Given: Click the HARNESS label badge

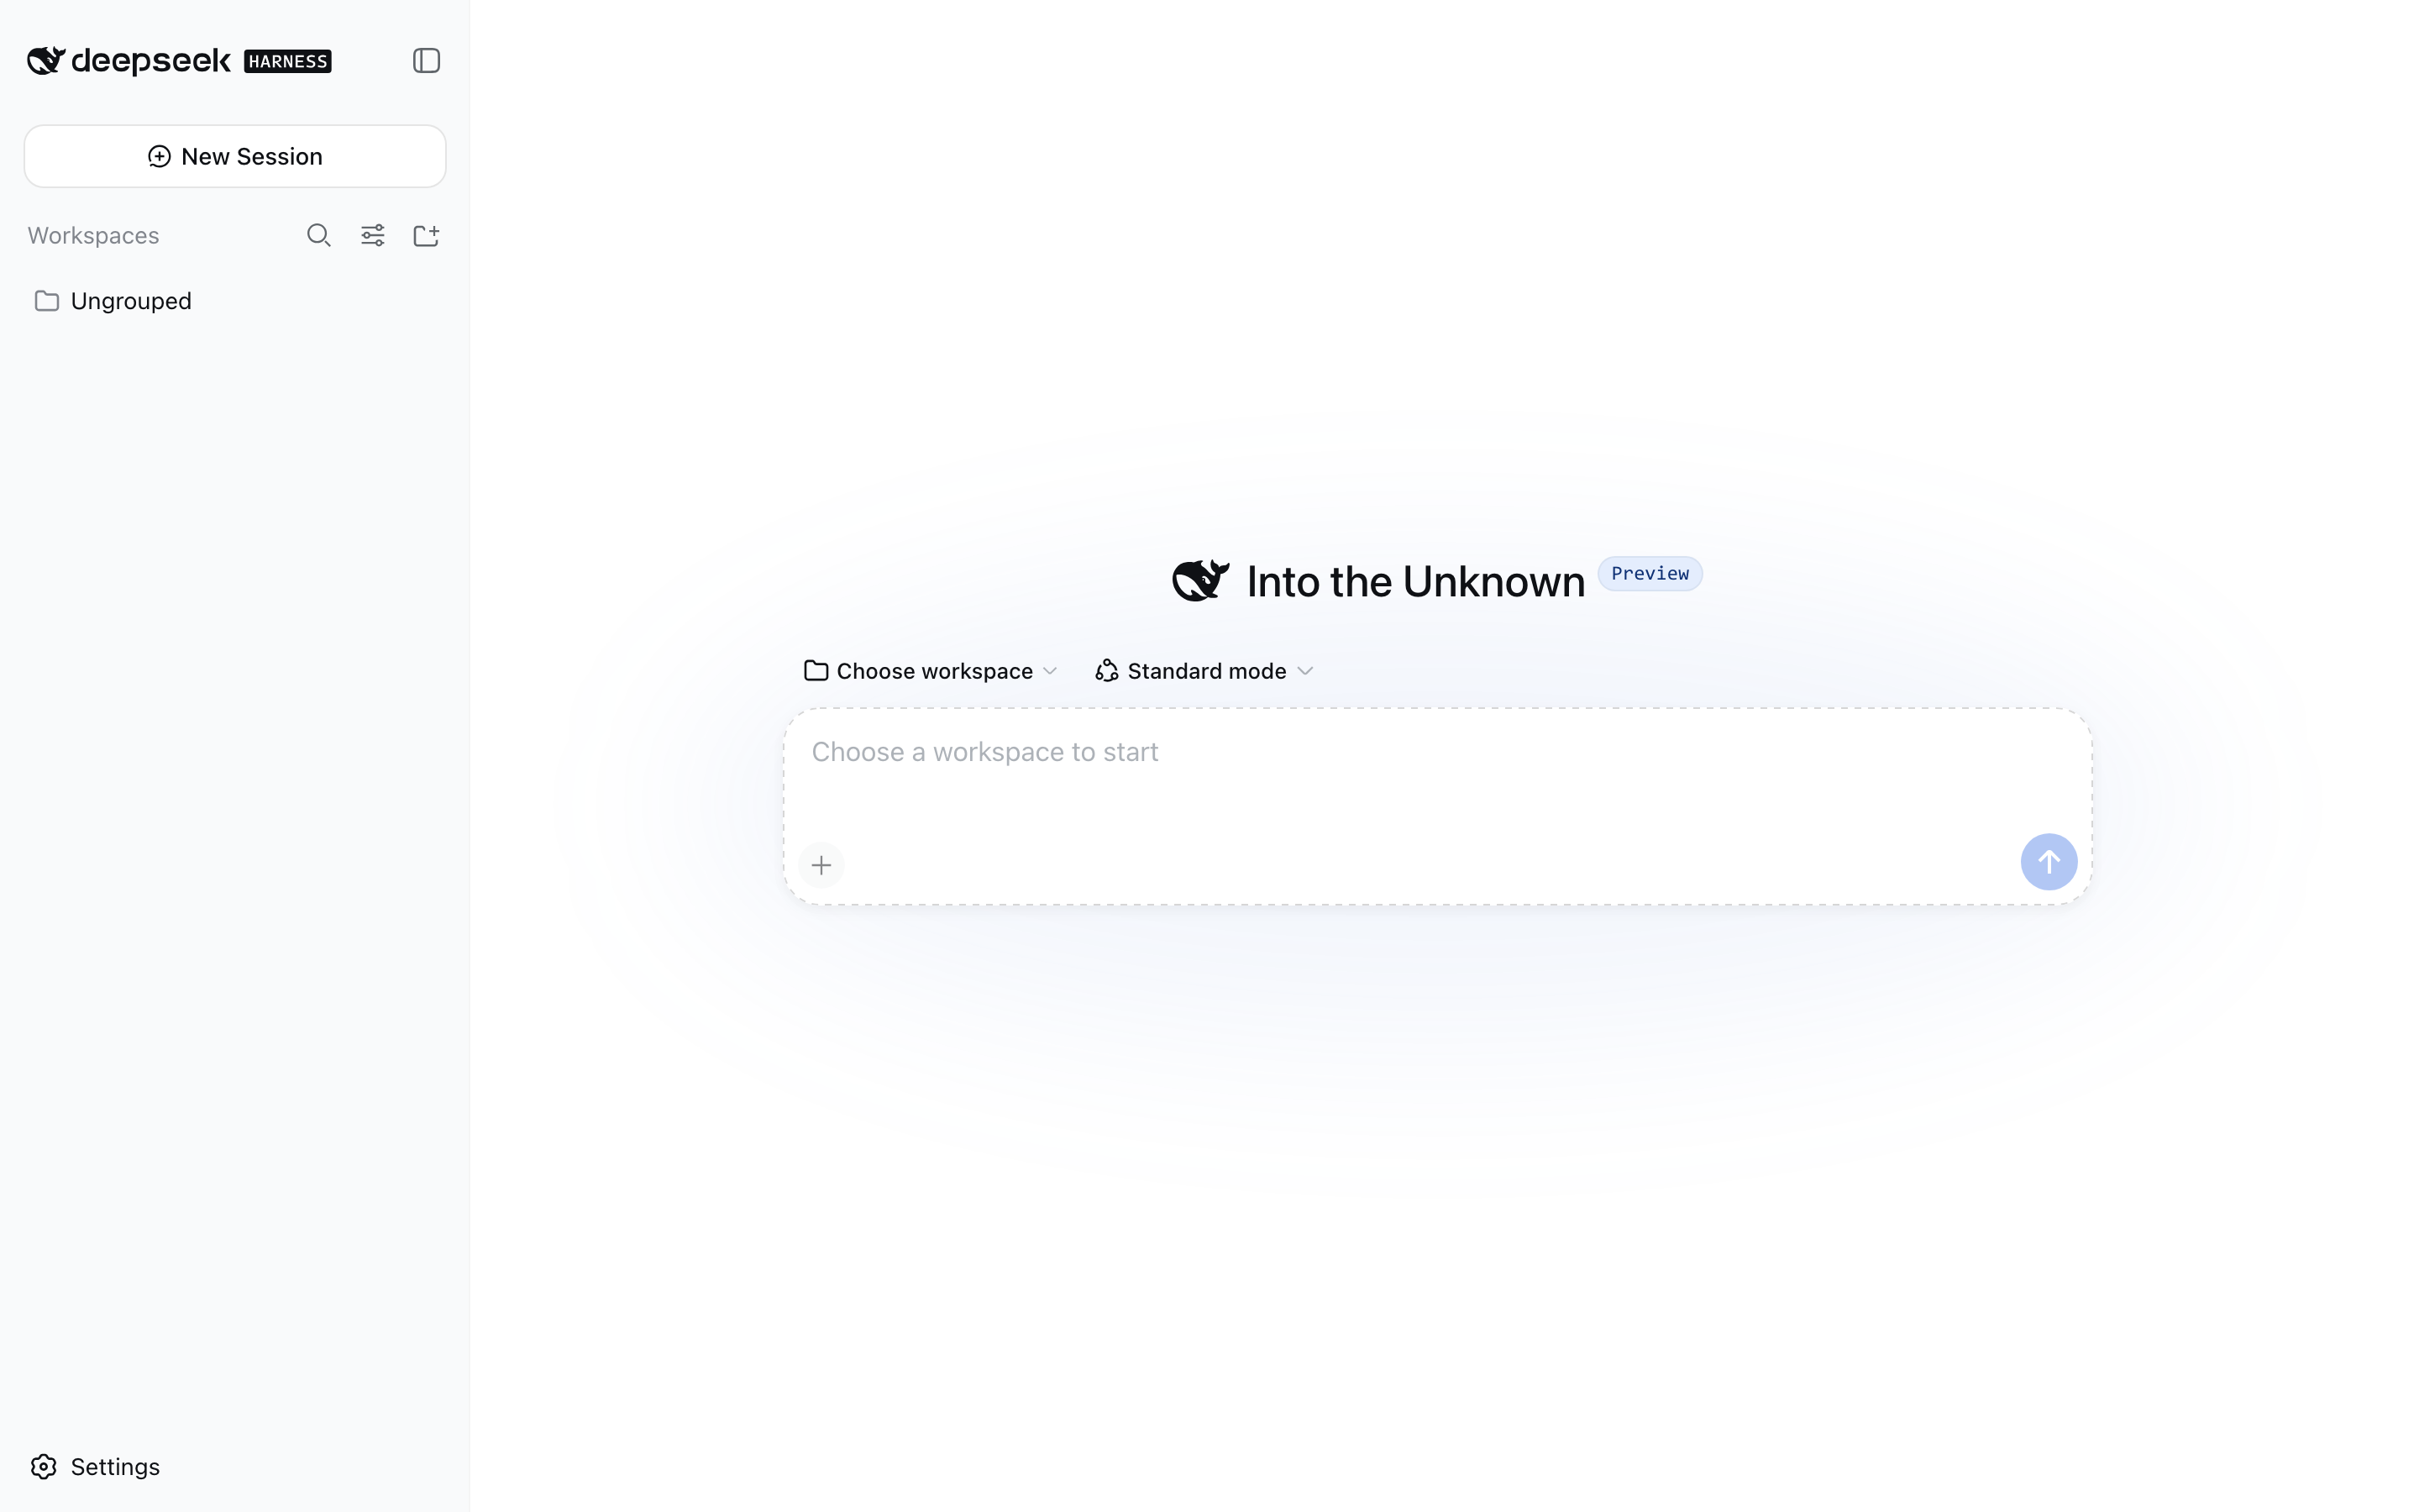Looking at the screenshot, I should click(288, 62).
